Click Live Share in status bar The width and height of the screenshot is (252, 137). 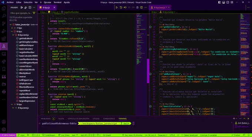coord(64,135)
